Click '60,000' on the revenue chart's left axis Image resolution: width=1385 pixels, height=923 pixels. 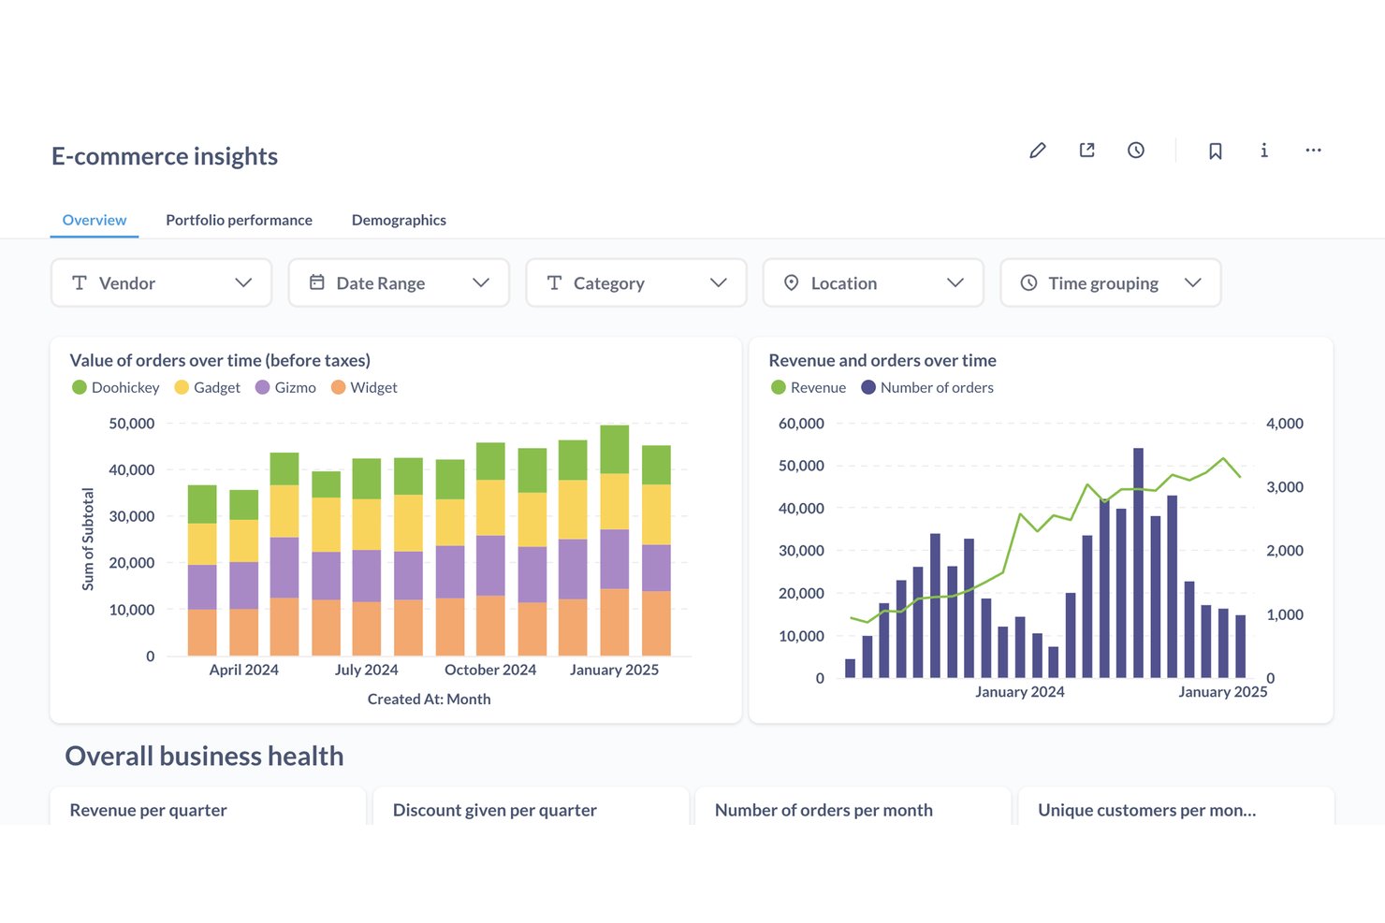(801, 424)
